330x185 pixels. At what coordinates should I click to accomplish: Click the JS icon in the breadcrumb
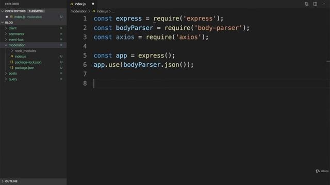pos(94,11)
